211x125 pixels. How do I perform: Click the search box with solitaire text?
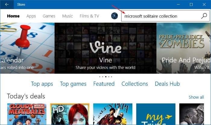click(165, 16)
